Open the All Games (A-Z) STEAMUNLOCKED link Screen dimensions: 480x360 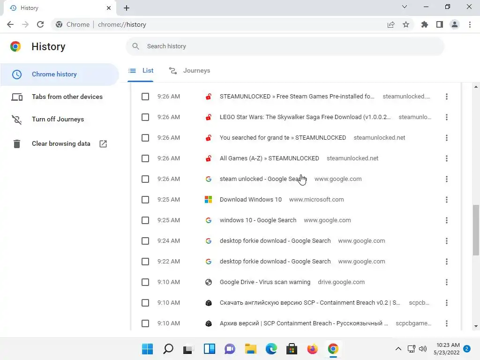[270, 158]
